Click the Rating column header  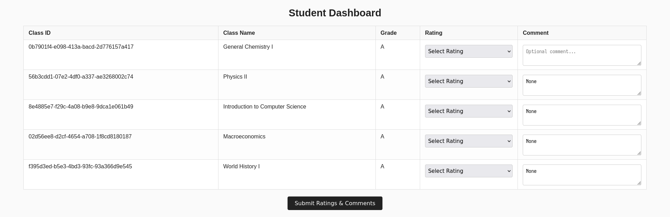click(x=433, y=33)
